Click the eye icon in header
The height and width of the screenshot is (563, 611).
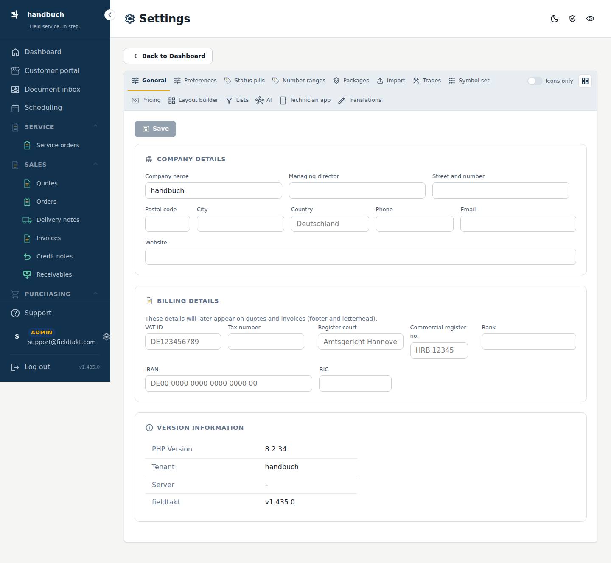click(x=590, y=19)
